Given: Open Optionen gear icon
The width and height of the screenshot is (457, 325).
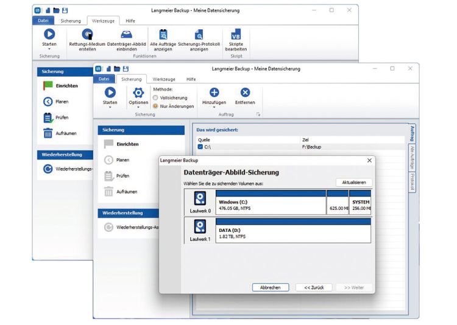Looking at the screenshot, I should click(x=138, y=93).
